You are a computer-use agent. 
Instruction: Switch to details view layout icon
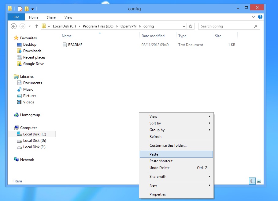tap(252, 181)
